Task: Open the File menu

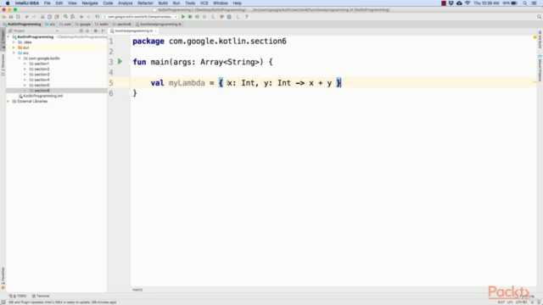Action: pyautogui.click(x=48, y=3)
